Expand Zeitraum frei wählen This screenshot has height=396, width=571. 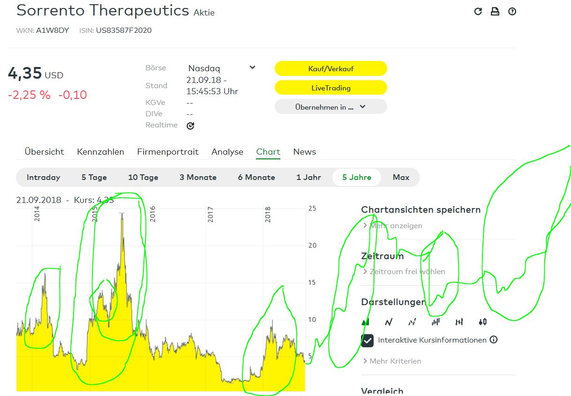[x=404, y=271]
